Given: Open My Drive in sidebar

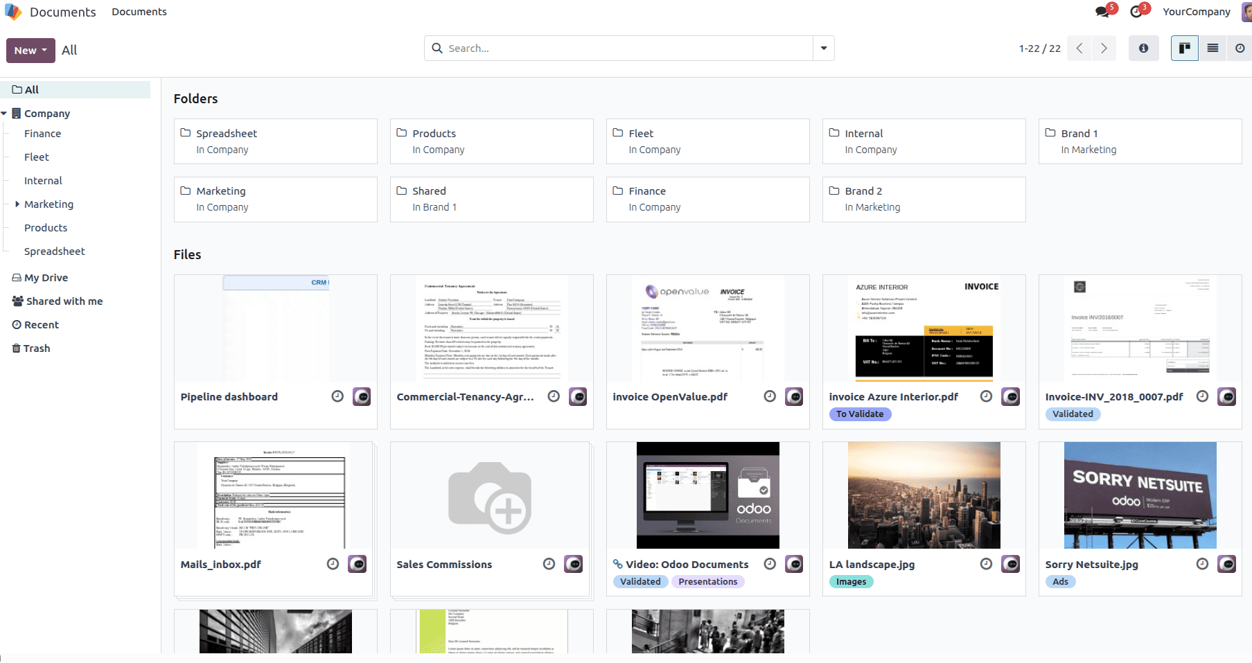Looking at the screenshot, I should coord(40,278).
